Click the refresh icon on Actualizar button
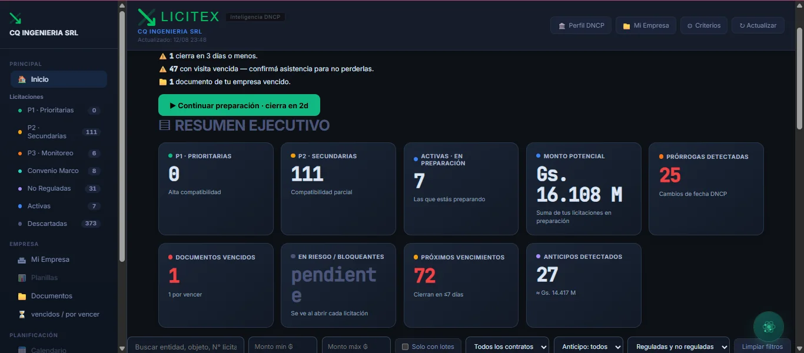804x353 pixels. 742,26
